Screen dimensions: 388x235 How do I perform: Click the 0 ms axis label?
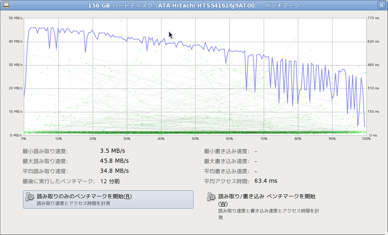373,135
